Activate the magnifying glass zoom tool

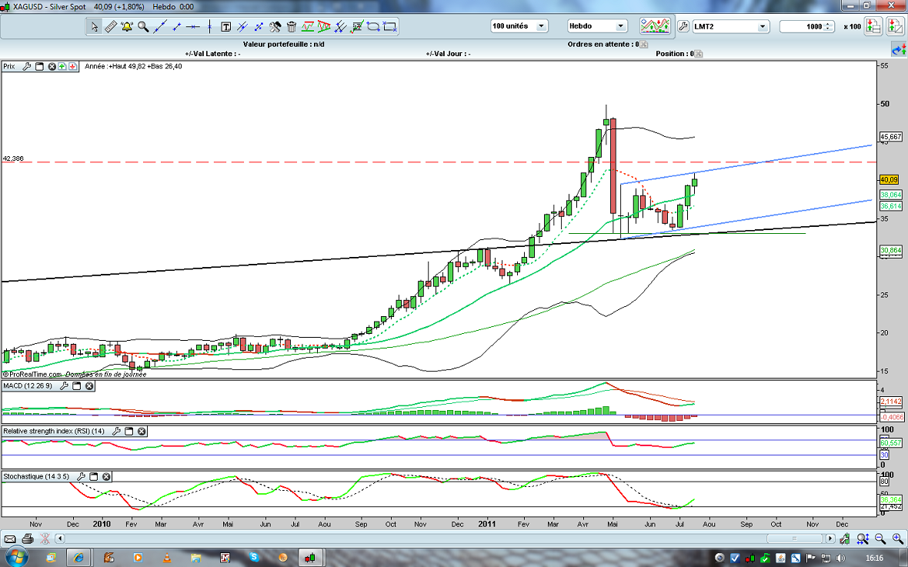tap(143, 26)
